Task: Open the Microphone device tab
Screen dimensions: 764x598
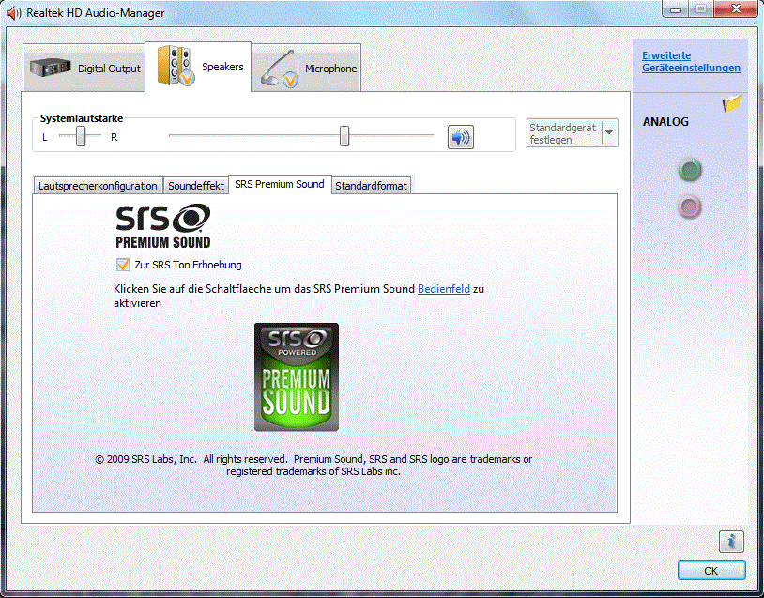Action: point(306,68)
